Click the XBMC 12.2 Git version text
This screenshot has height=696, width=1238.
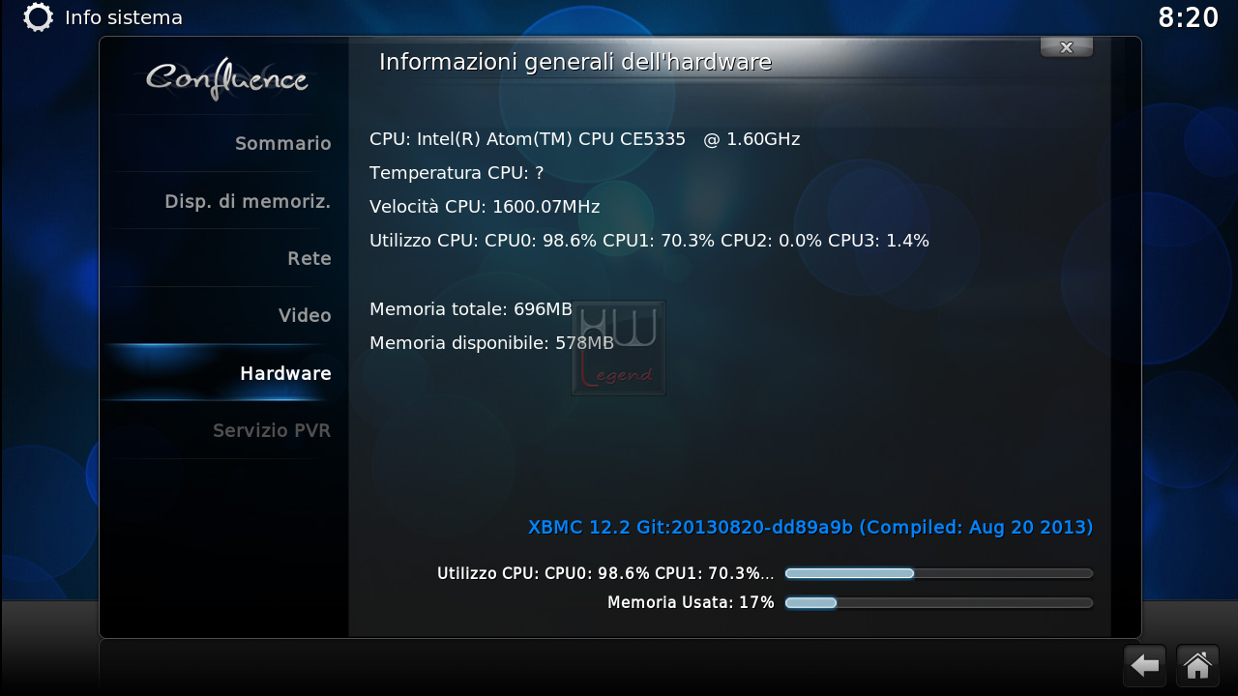tap(811, 527)
